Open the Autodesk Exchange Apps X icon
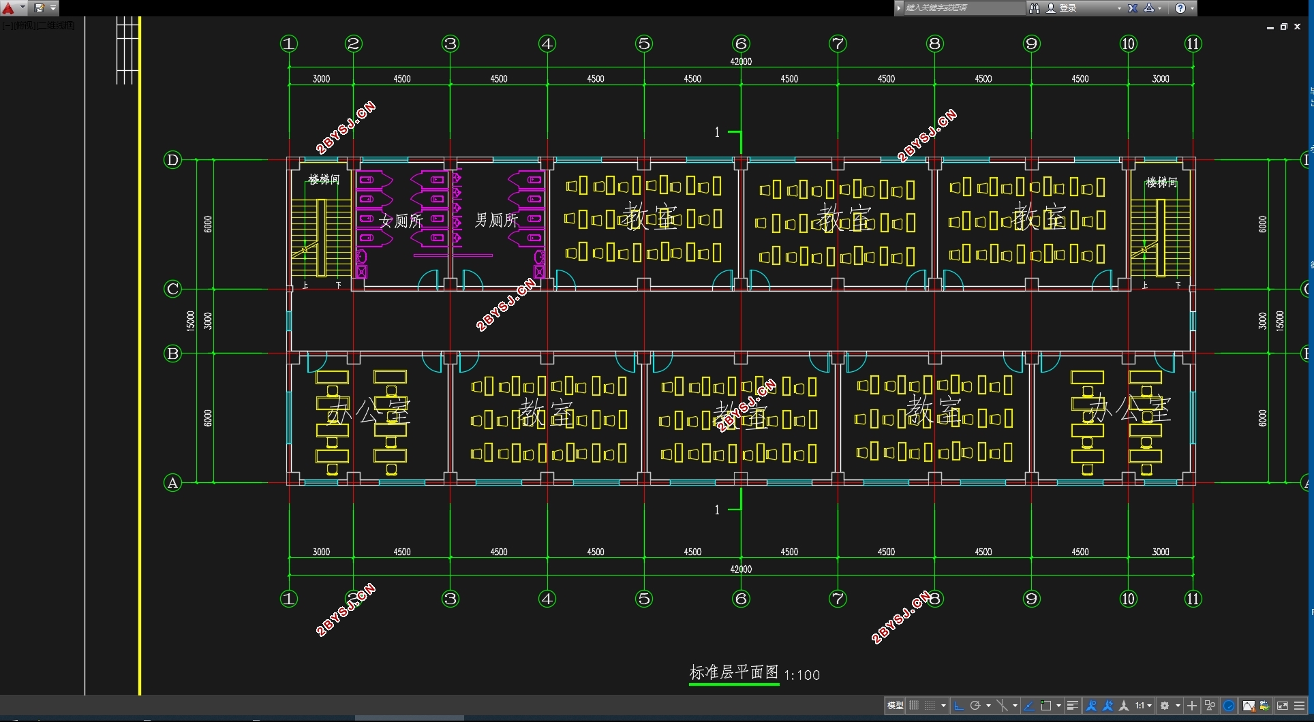 tap(1133, 8)
